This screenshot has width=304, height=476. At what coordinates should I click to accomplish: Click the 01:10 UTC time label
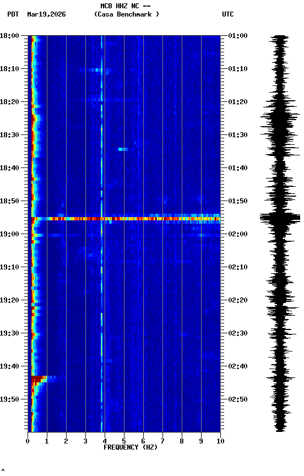tap(238, 69)
